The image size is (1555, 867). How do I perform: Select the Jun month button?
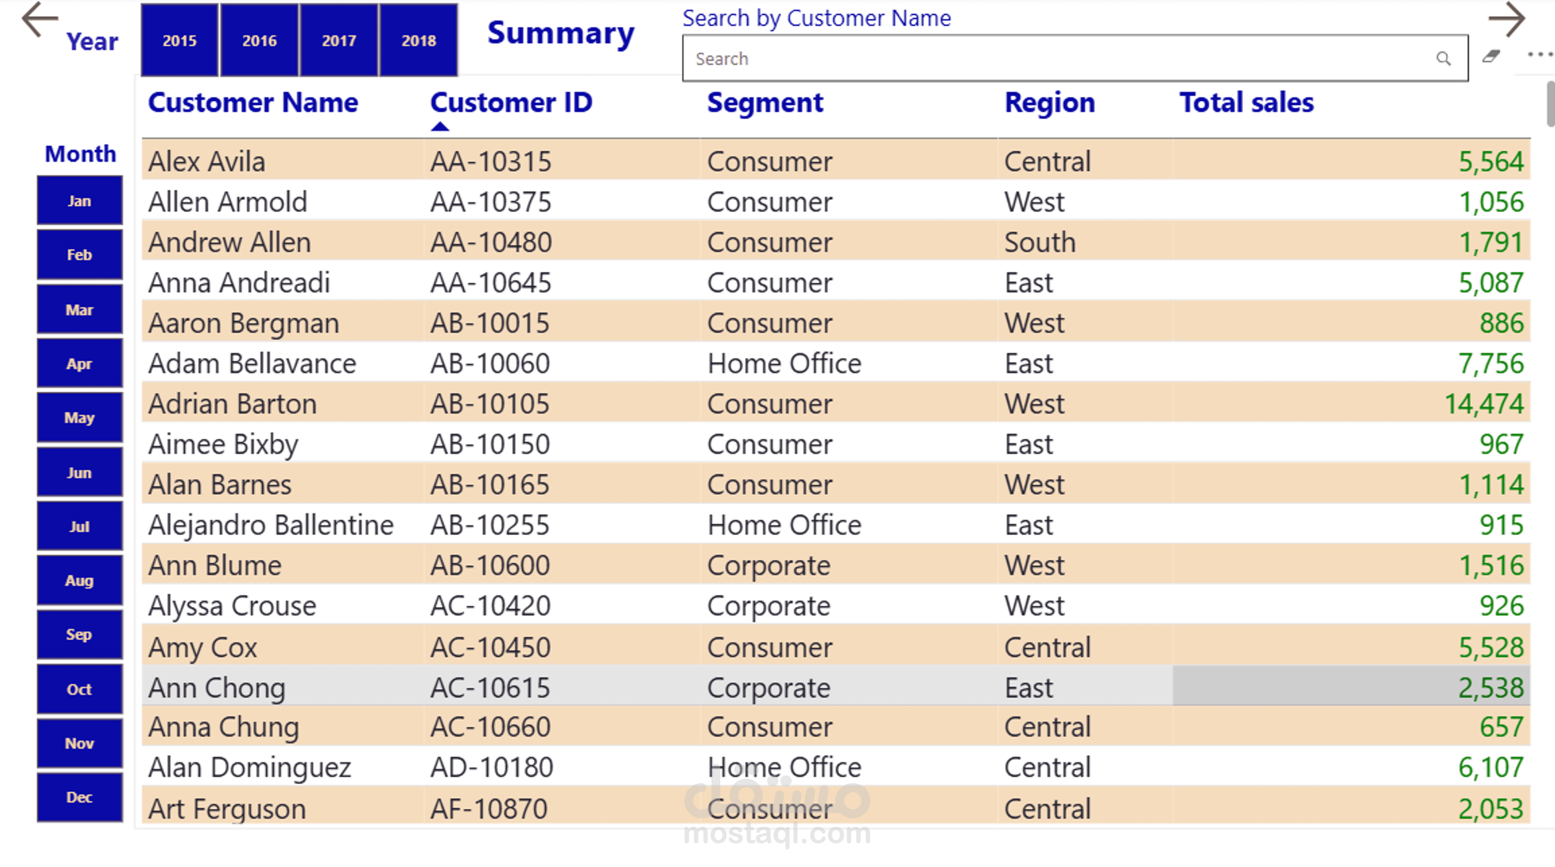[79, 472]
